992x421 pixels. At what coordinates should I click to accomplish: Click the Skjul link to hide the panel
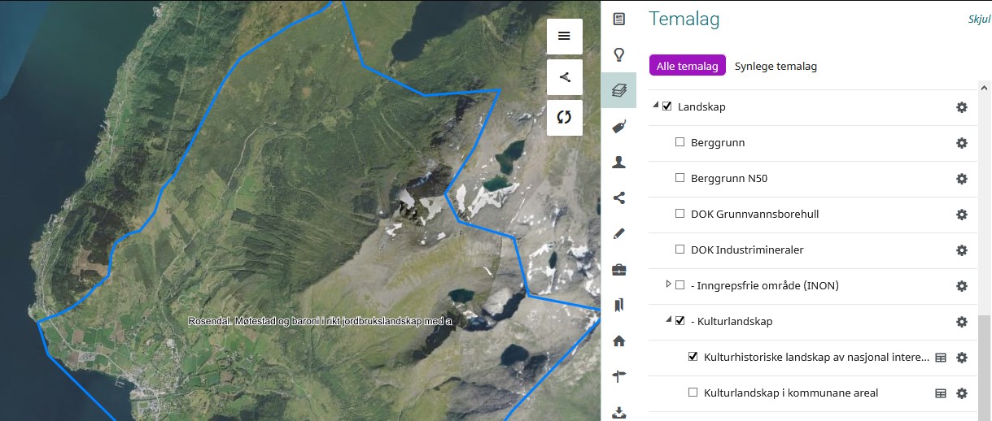pos(978,20)
